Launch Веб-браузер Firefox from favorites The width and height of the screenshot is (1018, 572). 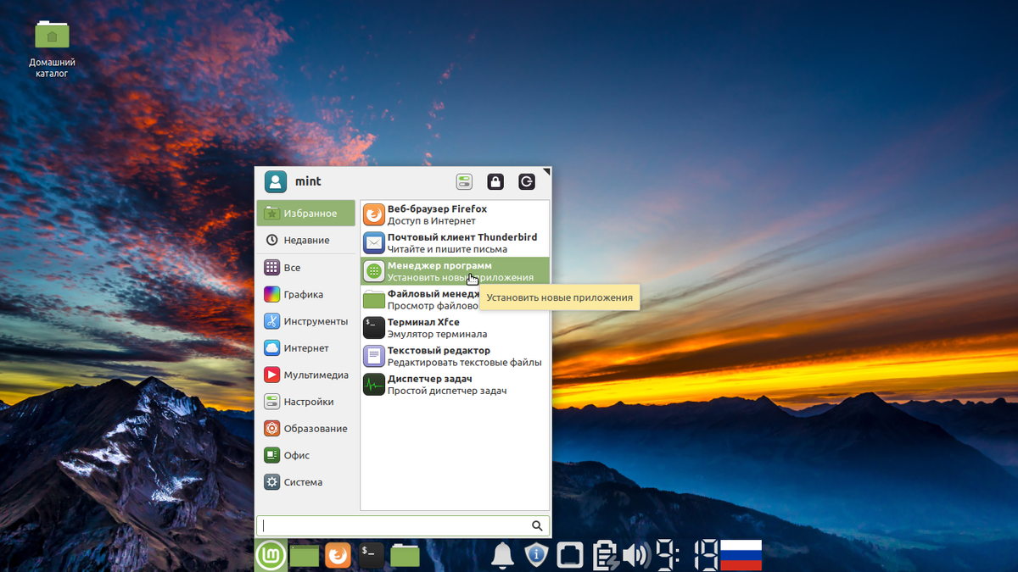point(456,215)
